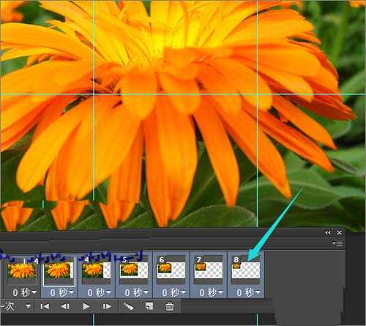366x326 pixels.
Task: Open the animation panel flyout menu
Action: (x=337, y=243)
